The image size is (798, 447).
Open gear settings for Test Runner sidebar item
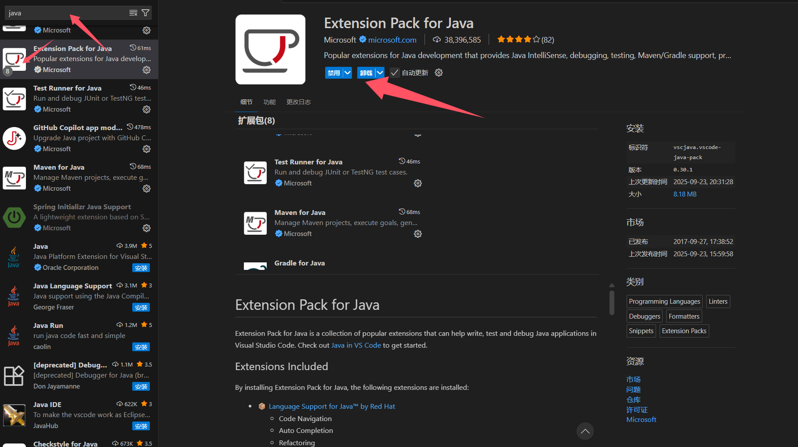(x=146, y=109)
